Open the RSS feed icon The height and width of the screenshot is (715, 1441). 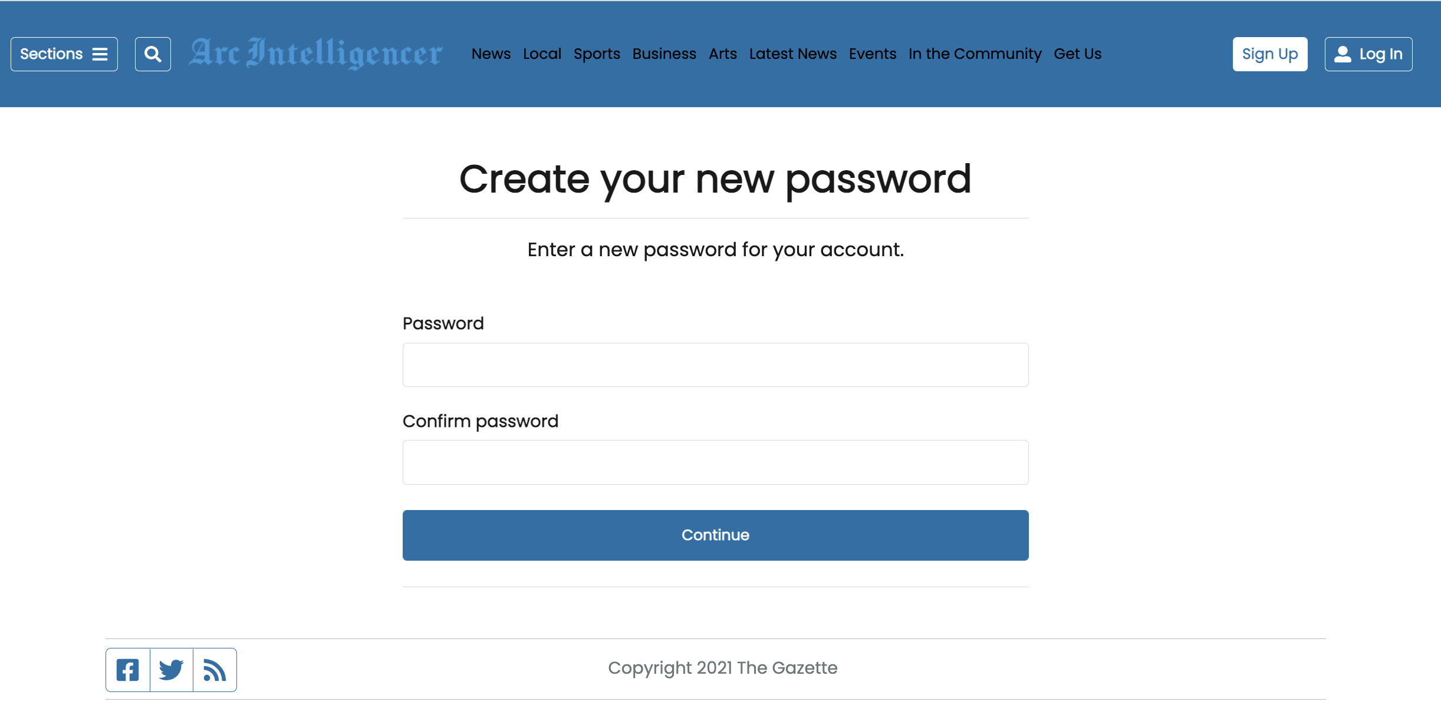click(x=215, y=670)
